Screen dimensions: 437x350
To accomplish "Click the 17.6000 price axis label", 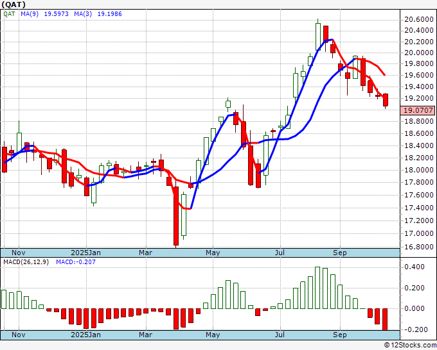I will (x=418, y=195).
